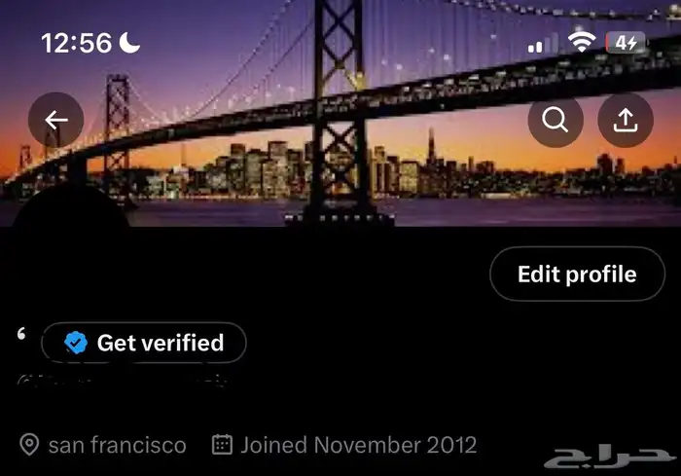Tap the calendar icon beside join date
681x476 pixels.
(222, 444)
